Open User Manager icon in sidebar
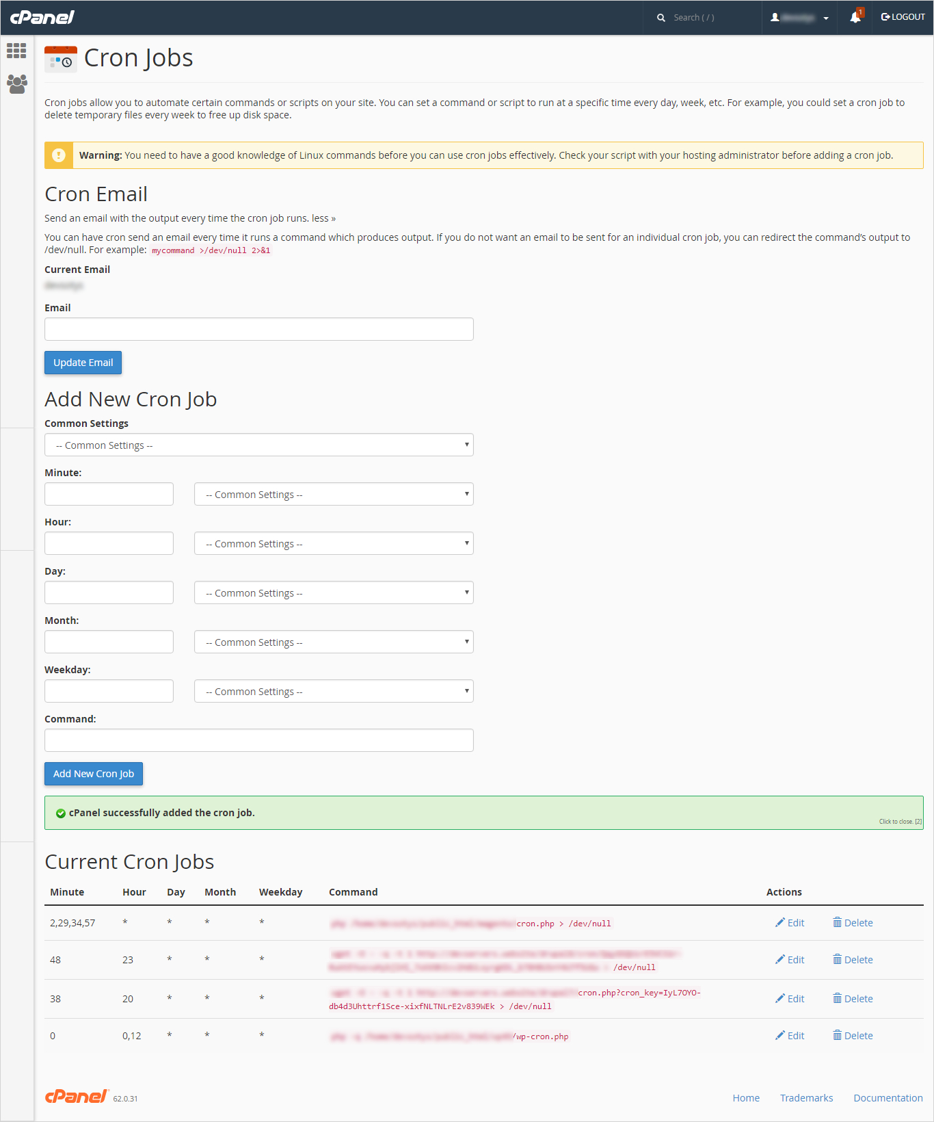The width and height of the screenshot is (934, 1122). [x=16, y=84]
